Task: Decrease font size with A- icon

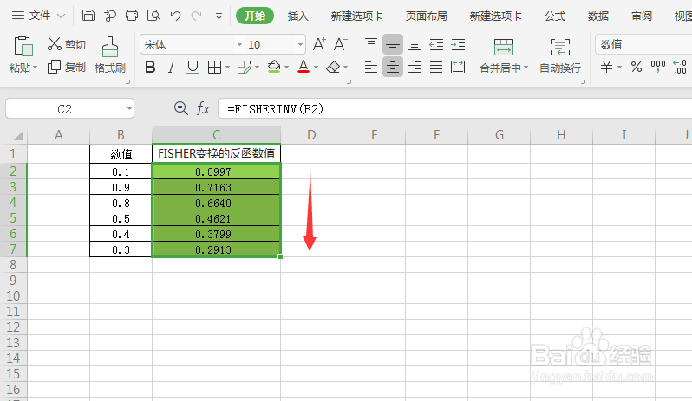Action: point(340,44)
